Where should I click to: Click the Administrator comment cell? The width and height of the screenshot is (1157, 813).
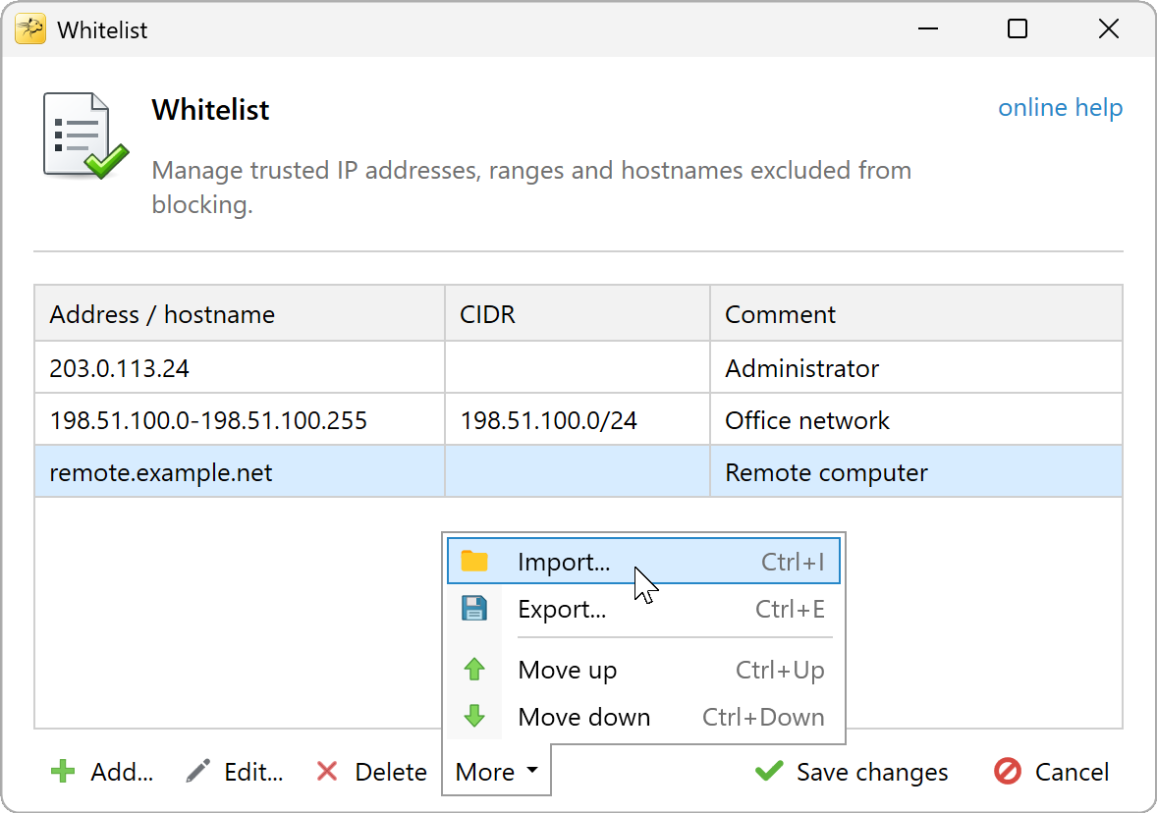pos(915,367)
